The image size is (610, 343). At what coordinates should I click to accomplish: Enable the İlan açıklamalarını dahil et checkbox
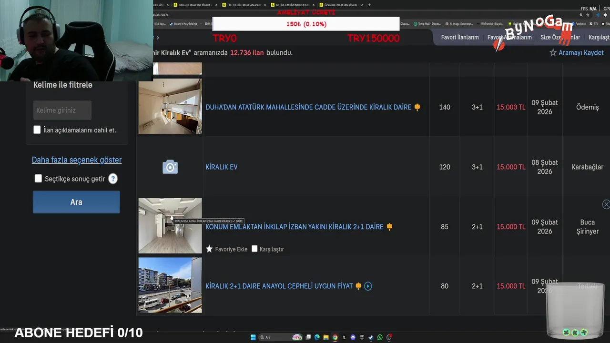click(x=37, y=130)
